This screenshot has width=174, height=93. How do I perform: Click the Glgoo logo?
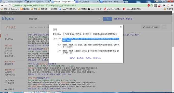click(8, 18)
